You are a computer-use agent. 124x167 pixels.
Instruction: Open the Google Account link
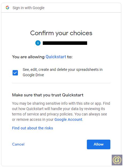click(x=68, y=119)
